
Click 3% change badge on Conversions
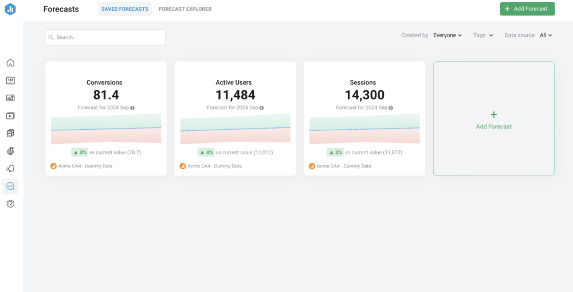(x=80, y=153)
